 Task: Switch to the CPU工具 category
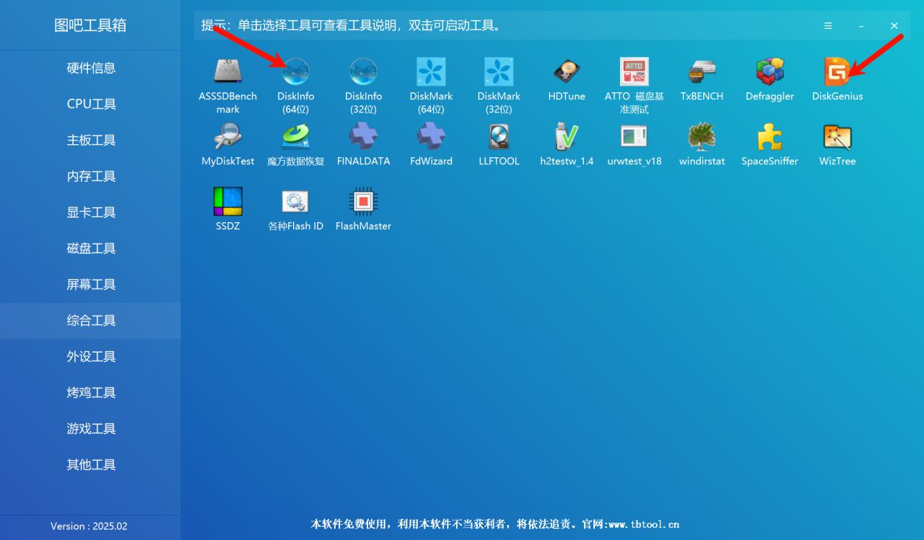coord(90,105)
